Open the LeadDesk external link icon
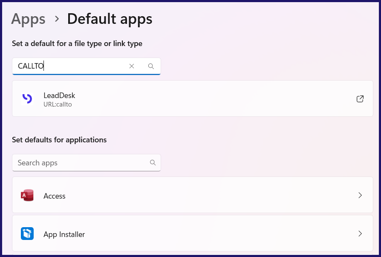Viewport: 381px width, 257px height. [360, 99]
